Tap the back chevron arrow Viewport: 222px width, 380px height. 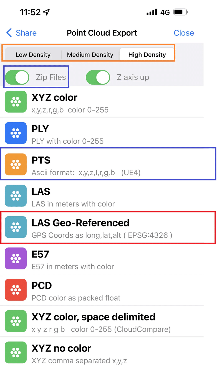(9, 33)
